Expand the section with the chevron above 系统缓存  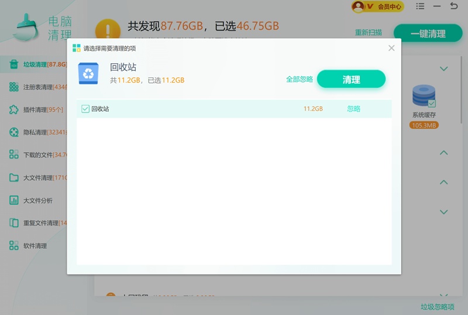[444, 69]
